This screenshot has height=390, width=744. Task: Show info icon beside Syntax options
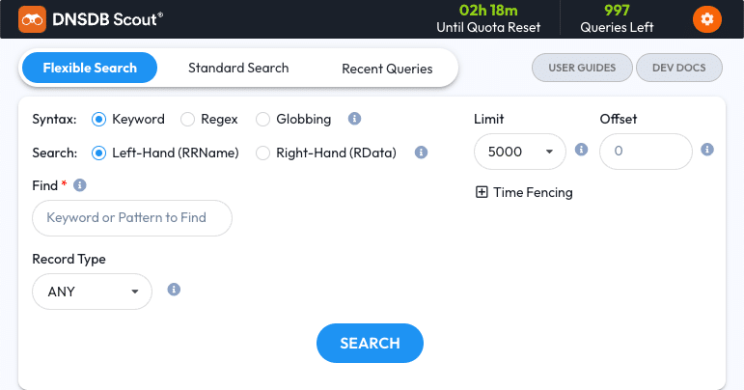click(x=354, y=118)
